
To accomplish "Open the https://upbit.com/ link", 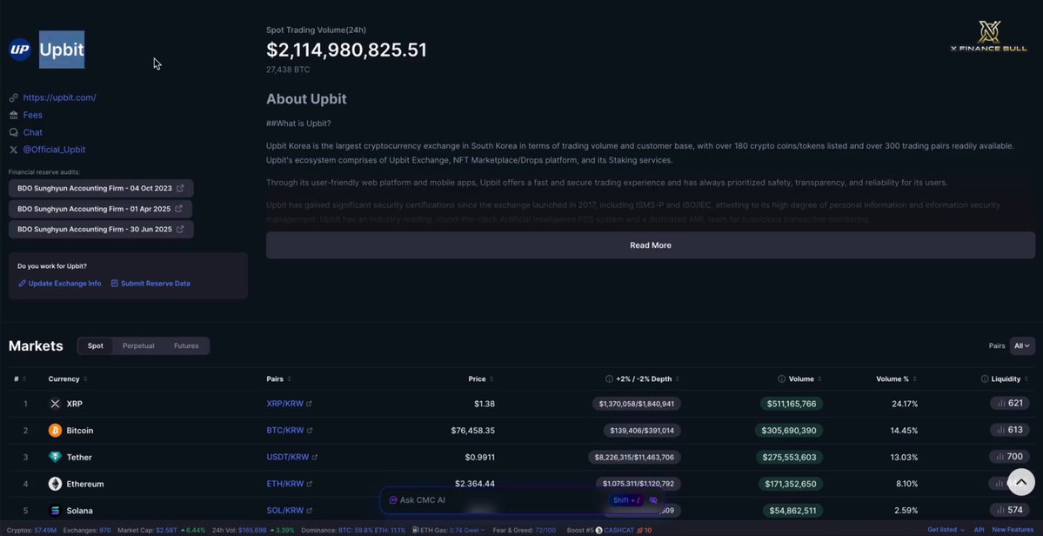I will 59,97.
